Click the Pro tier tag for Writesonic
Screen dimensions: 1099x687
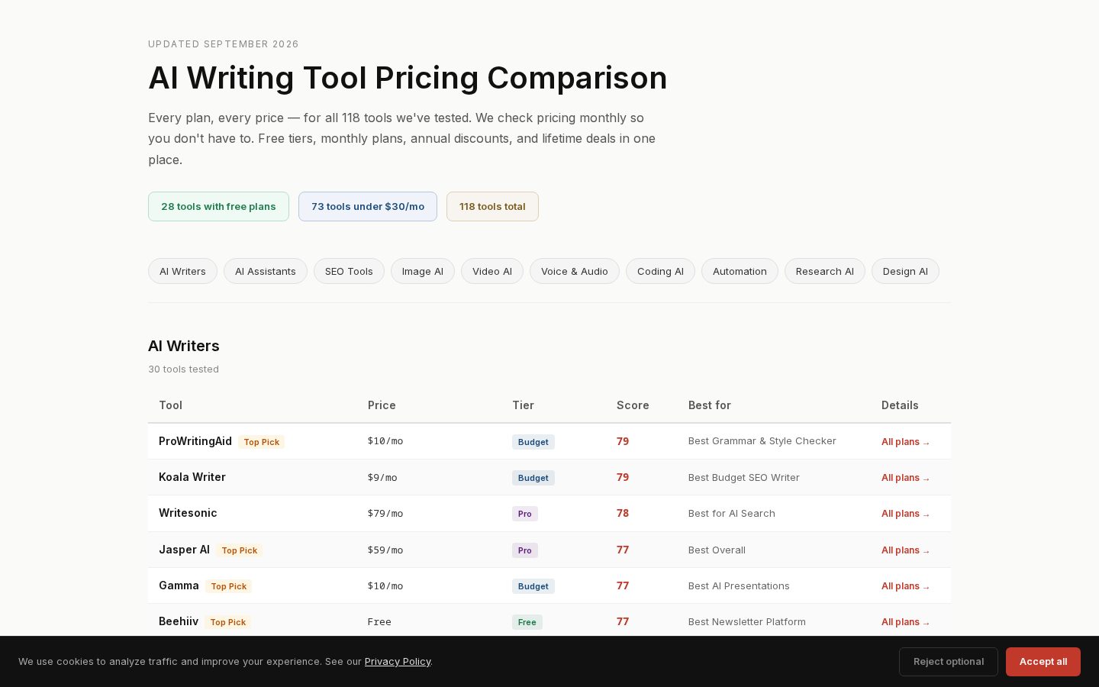[525, 514]
